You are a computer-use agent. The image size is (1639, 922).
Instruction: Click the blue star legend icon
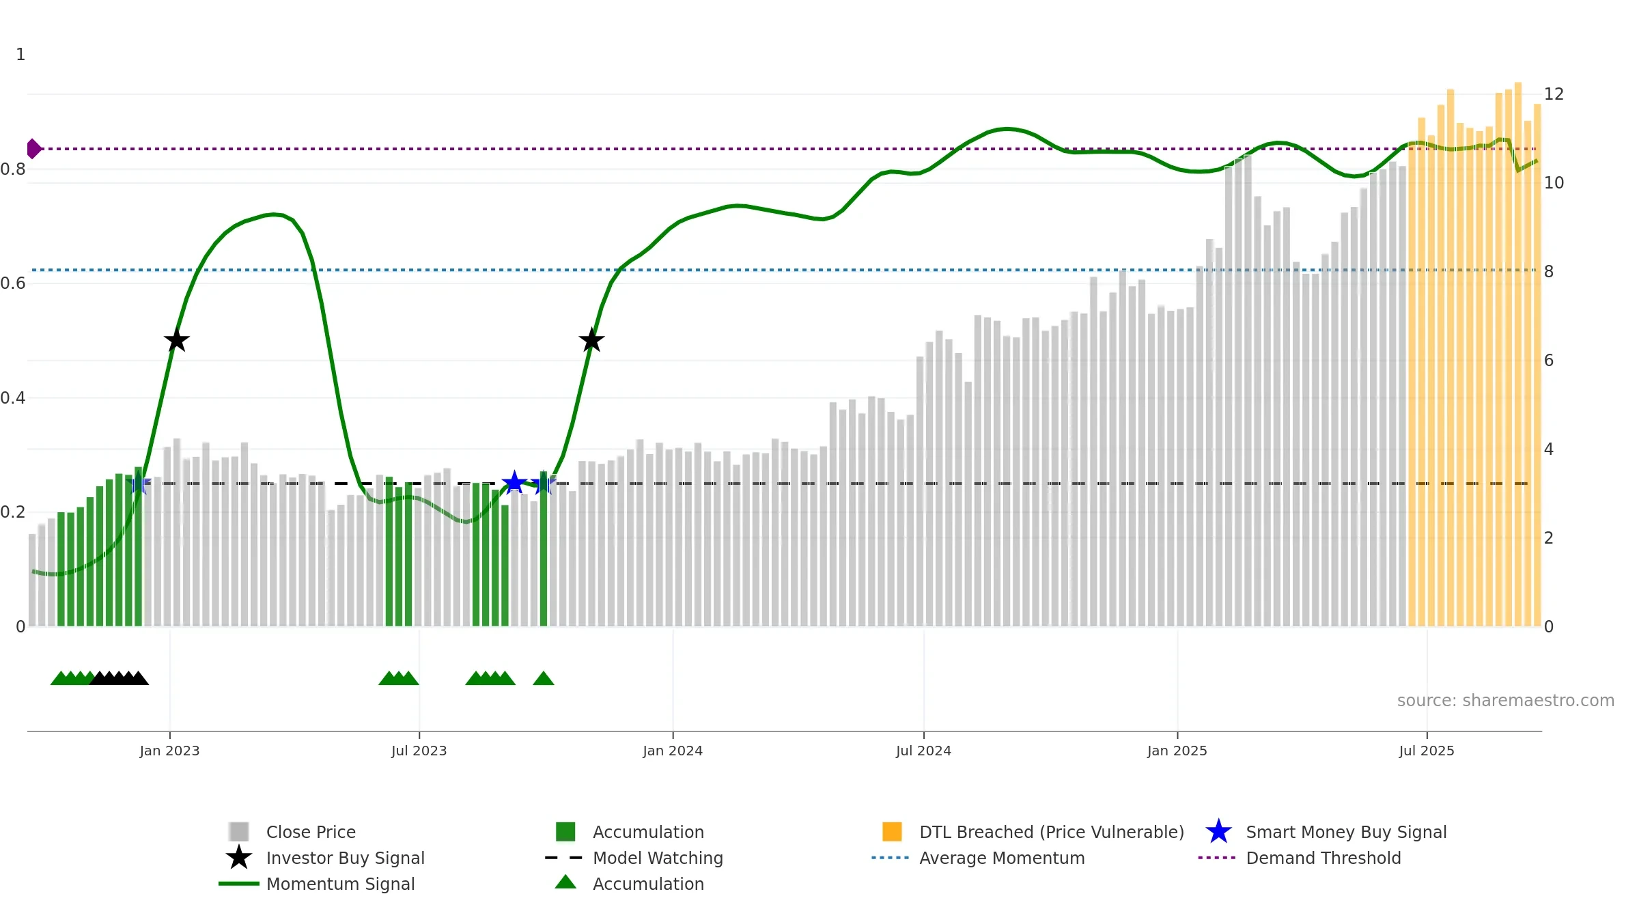pos(1218,832)
